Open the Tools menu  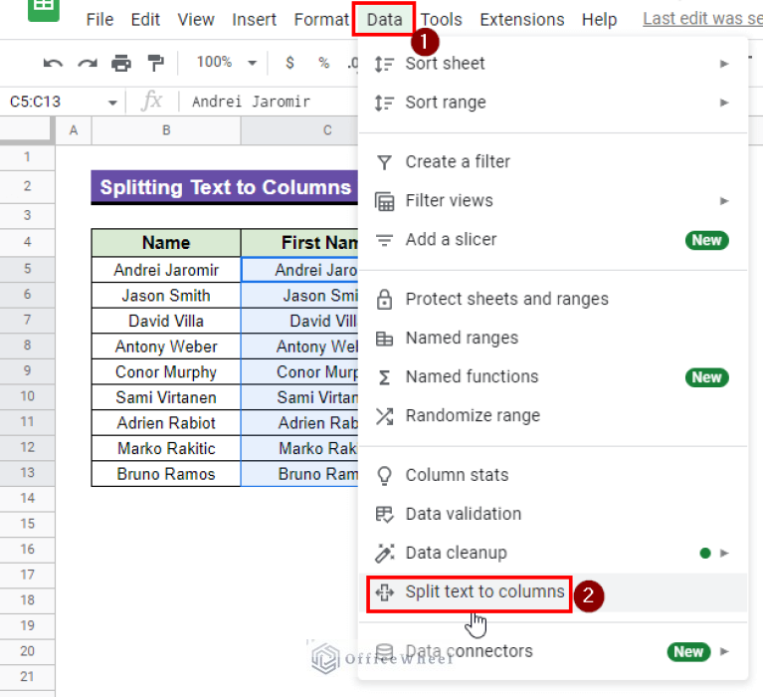pyautogui.click(x=441, y=19)
